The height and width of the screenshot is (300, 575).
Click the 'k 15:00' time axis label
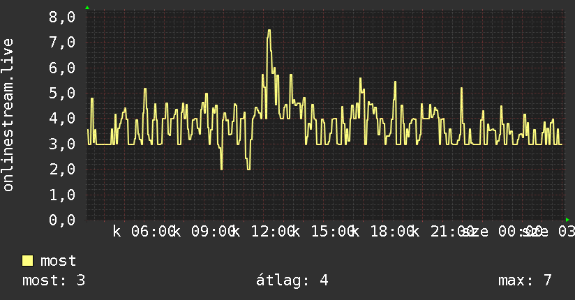[x=323, y=232]
